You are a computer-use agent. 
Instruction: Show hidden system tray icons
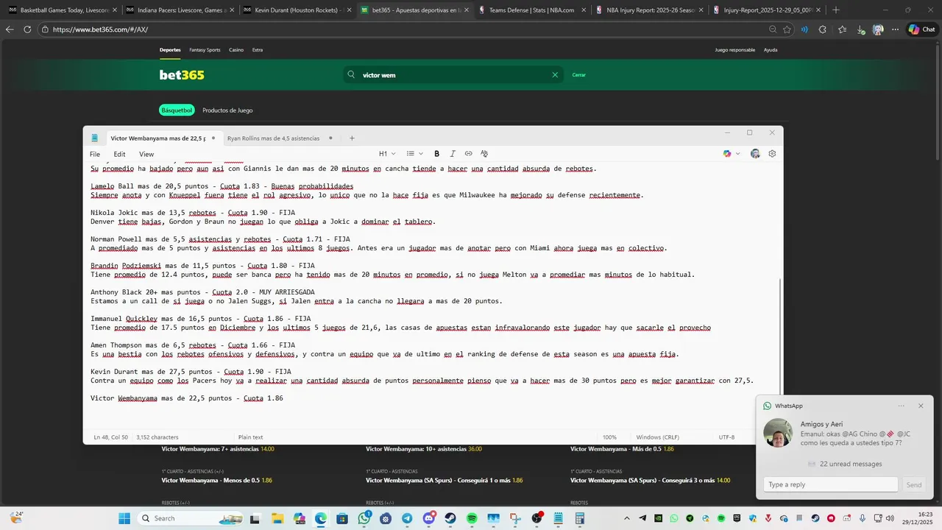point(626,518)
